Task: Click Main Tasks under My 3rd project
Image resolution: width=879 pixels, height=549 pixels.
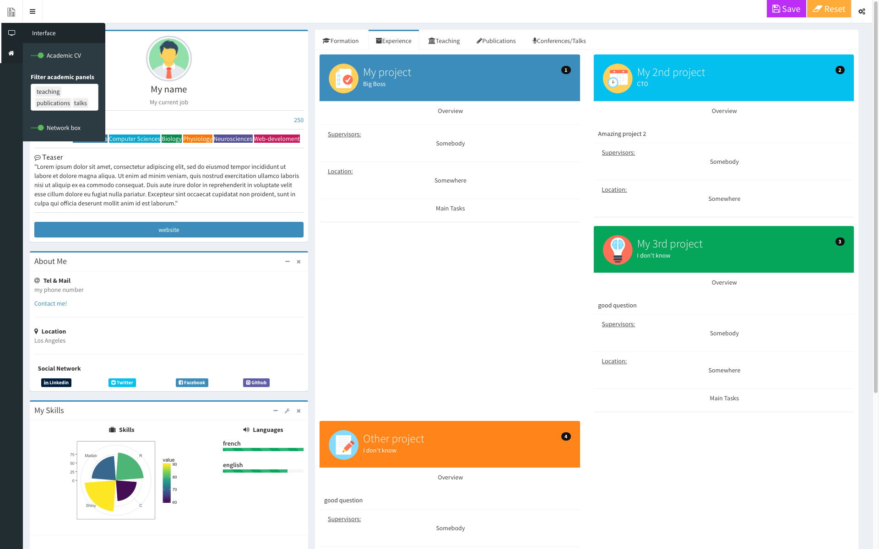Action: [724, 398]
